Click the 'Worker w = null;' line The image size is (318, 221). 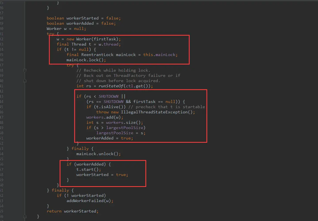[x=66, y=29]
